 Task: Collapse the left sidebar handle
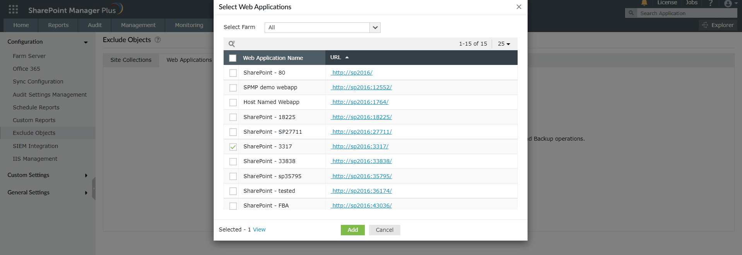pyautogui.click(x=94, y=189)
